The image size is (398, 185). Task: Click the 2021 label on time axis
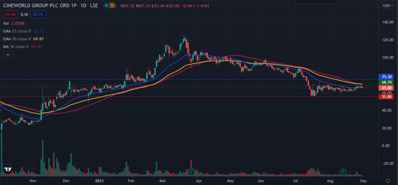(x=99, y=181)
